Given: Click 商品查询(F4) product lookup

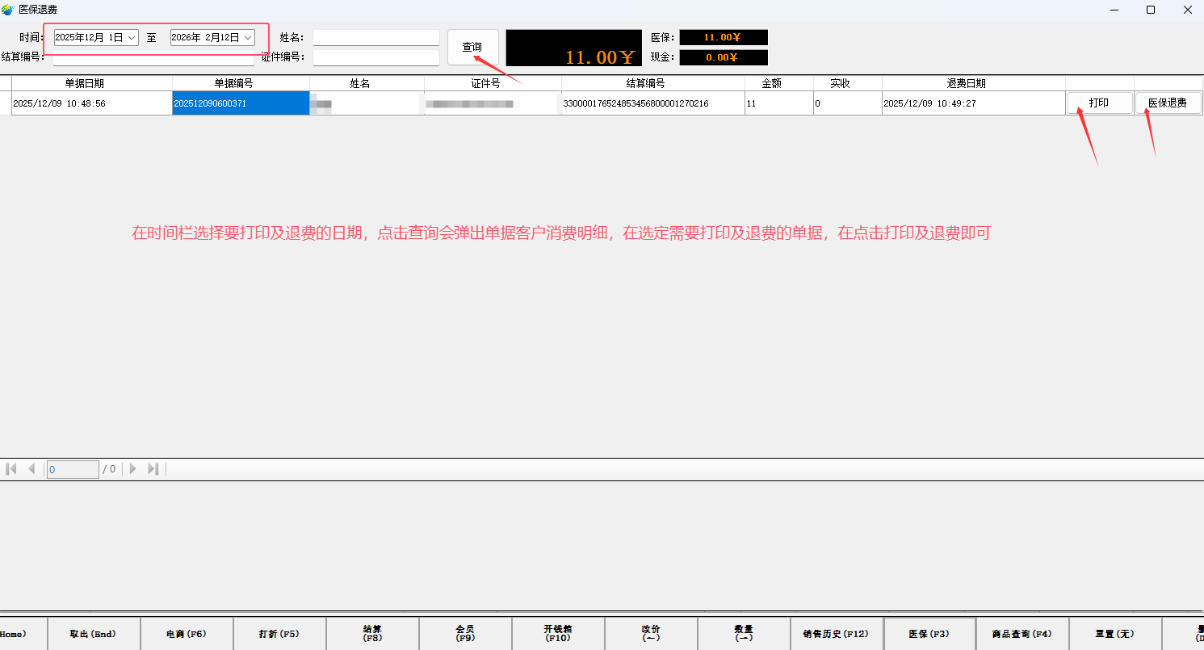Looking at the screenshot, I should tap(1022, 634).
